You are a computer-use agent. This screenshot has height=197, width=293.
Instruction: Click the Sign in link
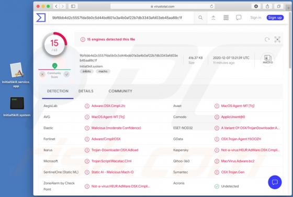coord(256,18)
